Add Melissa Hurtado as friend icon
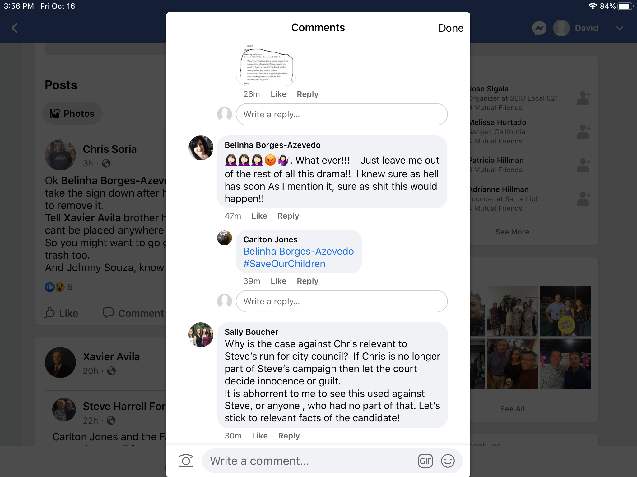 (584, 132)
